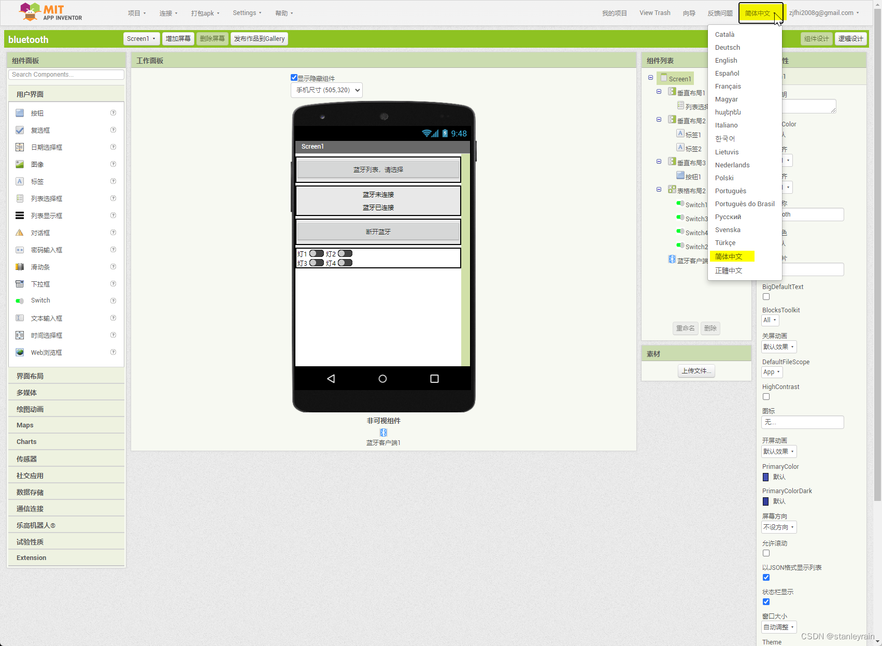Image resolution: width=882 pixels, height=646 pixels.
Task: Click the 增加屏幕 button
Action: tap(178, 39)
